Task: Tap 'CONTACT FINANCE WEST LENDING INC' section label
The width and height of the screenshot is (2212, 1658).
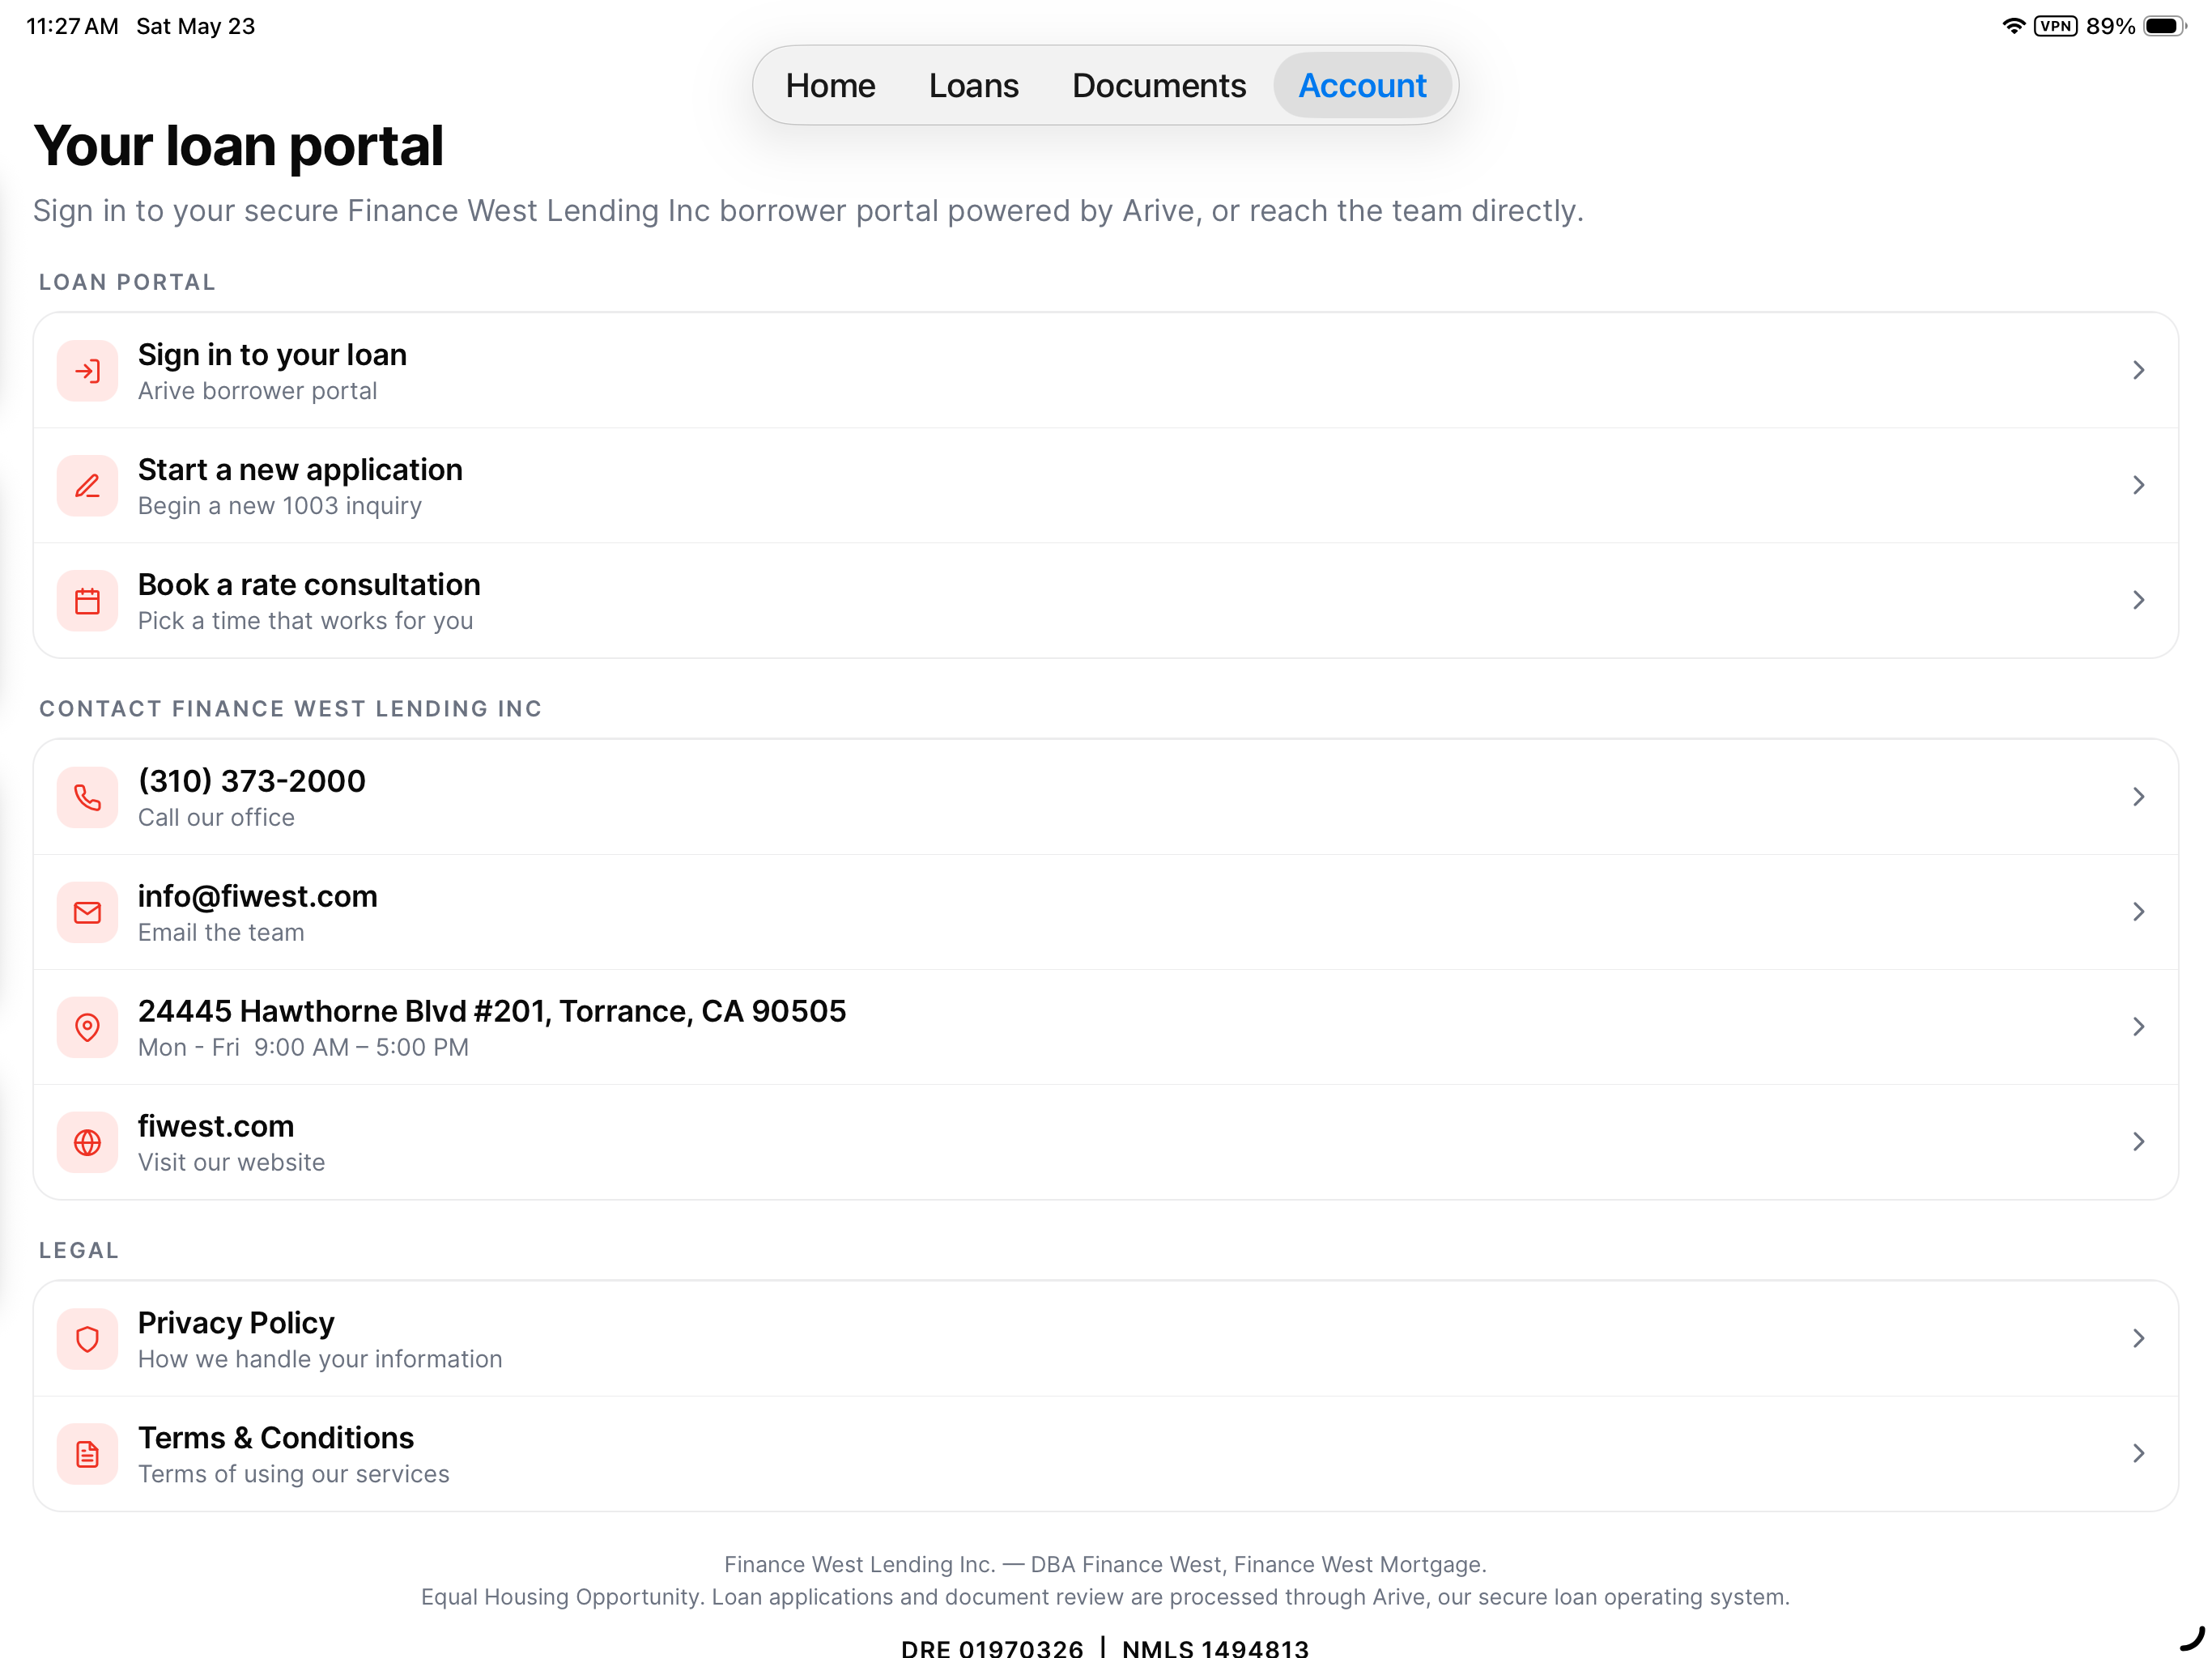Action: tap(290, 709)
